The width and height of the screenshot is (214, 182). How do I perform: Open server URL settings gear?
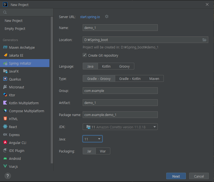tap(107, 16)
